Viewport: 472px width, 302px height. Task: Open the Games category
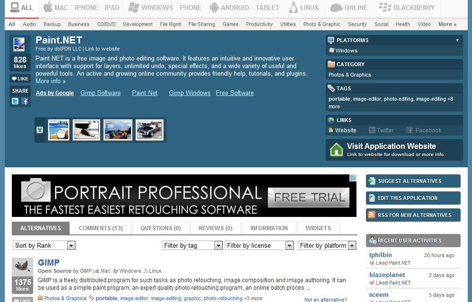point(230,24)
